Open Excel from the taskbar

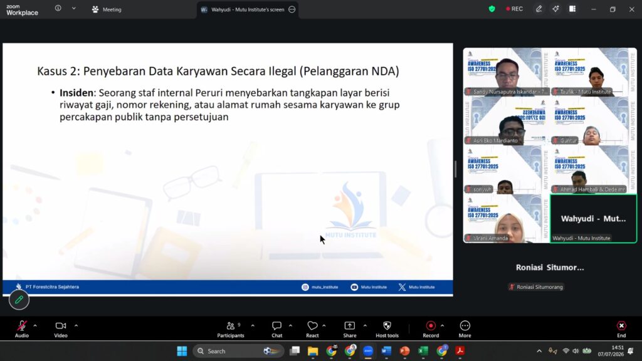(423, 351)
